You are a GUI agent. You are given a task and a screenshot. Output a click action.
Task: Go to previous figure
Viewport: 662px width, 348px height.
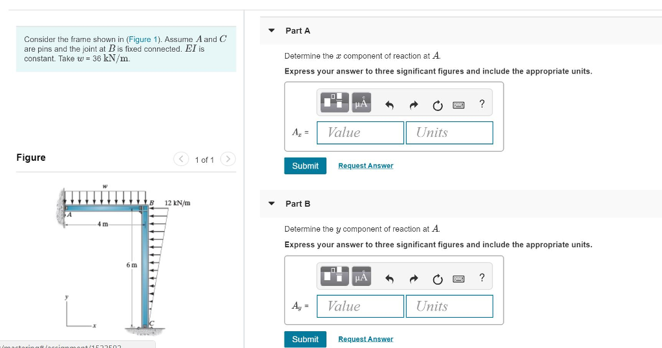click(x=181, y=159)
